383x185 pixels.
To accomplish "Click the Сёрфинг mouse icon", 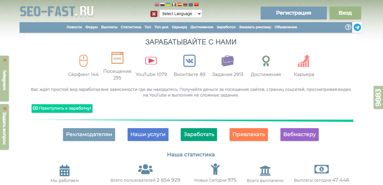I will [83, 61].
